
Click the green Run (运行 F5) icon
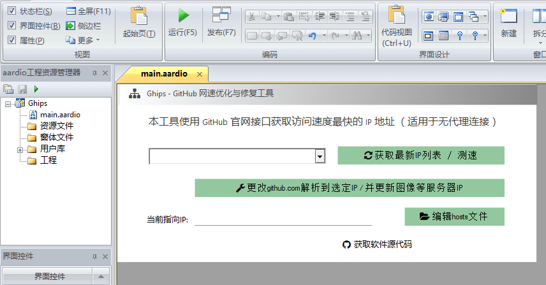(x=183, y=16)
